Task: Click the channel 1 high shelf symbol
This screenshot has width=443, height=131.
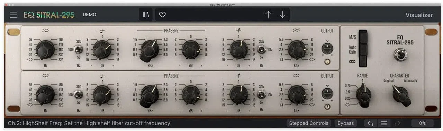Action: tap(238, 30)
